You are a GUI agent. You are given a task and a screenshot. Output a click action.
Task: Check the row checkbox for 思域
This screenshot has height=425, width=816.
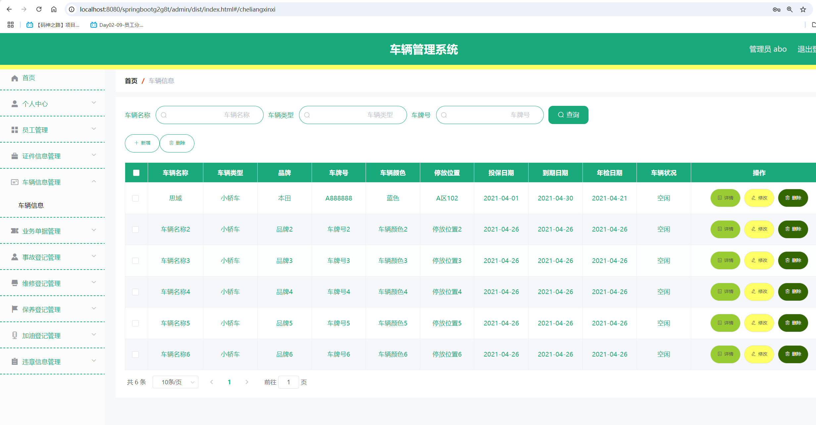tap(136, 198)
